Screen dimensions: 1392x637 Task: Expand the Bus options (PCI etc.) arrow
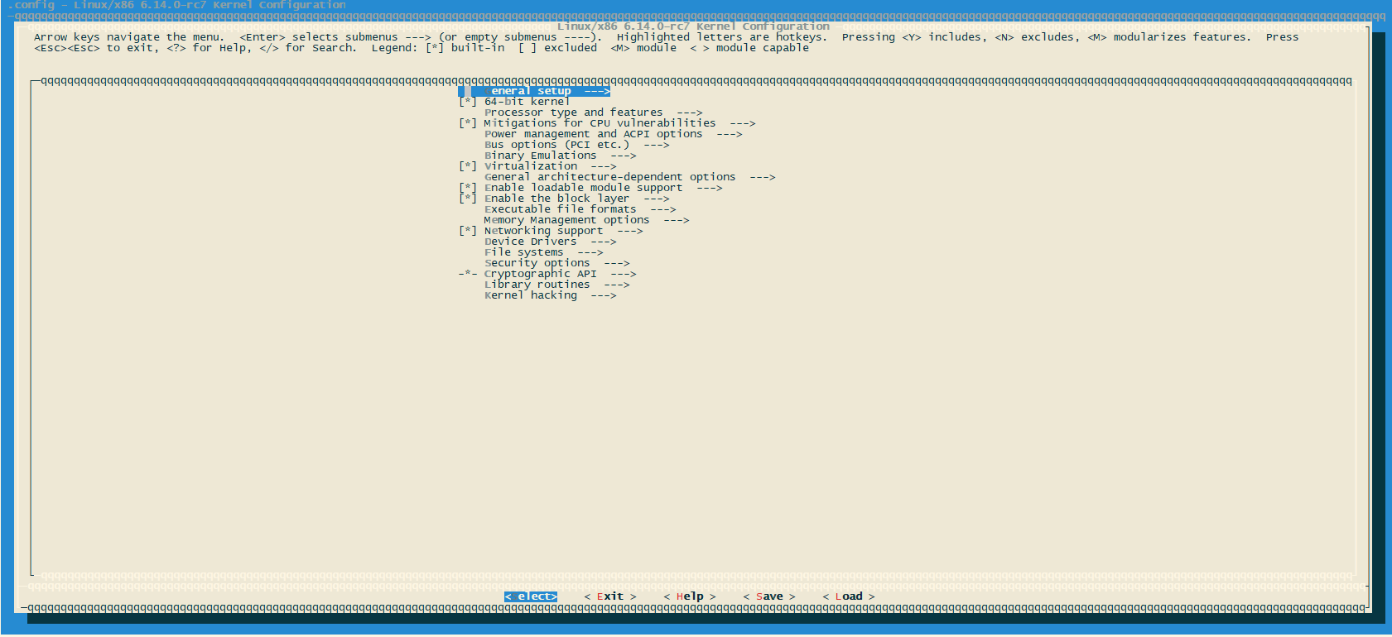coord(656,145)
